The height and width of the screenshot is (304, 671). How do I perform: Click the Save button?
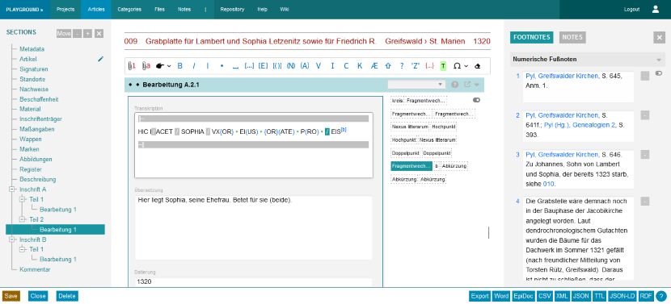11,296
